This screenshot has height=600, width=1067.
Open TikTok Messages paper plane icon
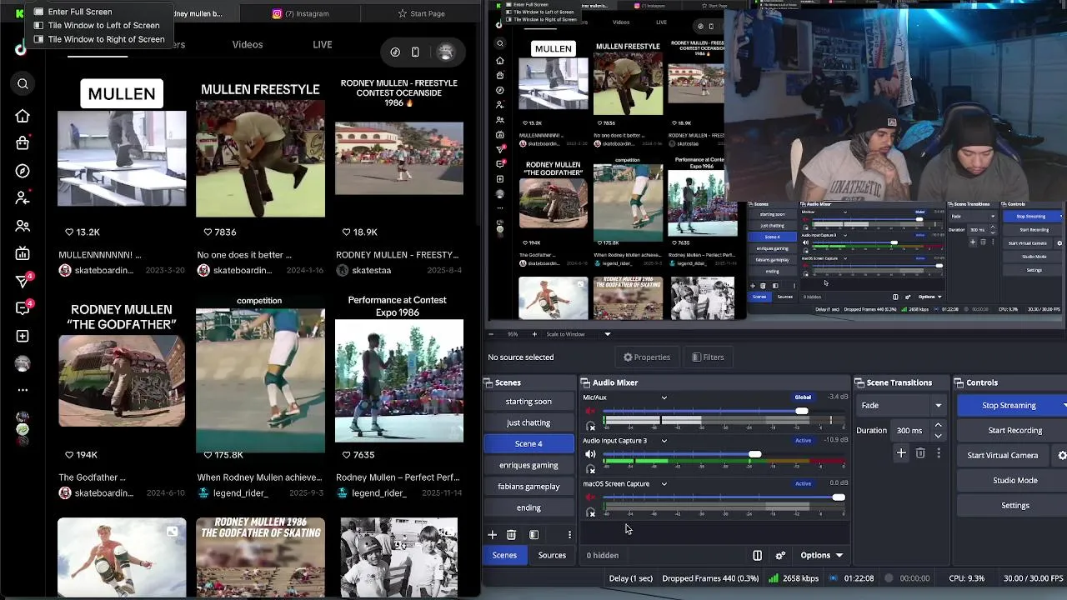(x=23, y=281)
